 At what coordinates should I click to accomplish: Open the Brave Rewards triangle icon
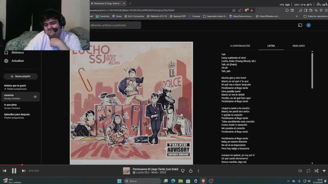click(252, 10)
